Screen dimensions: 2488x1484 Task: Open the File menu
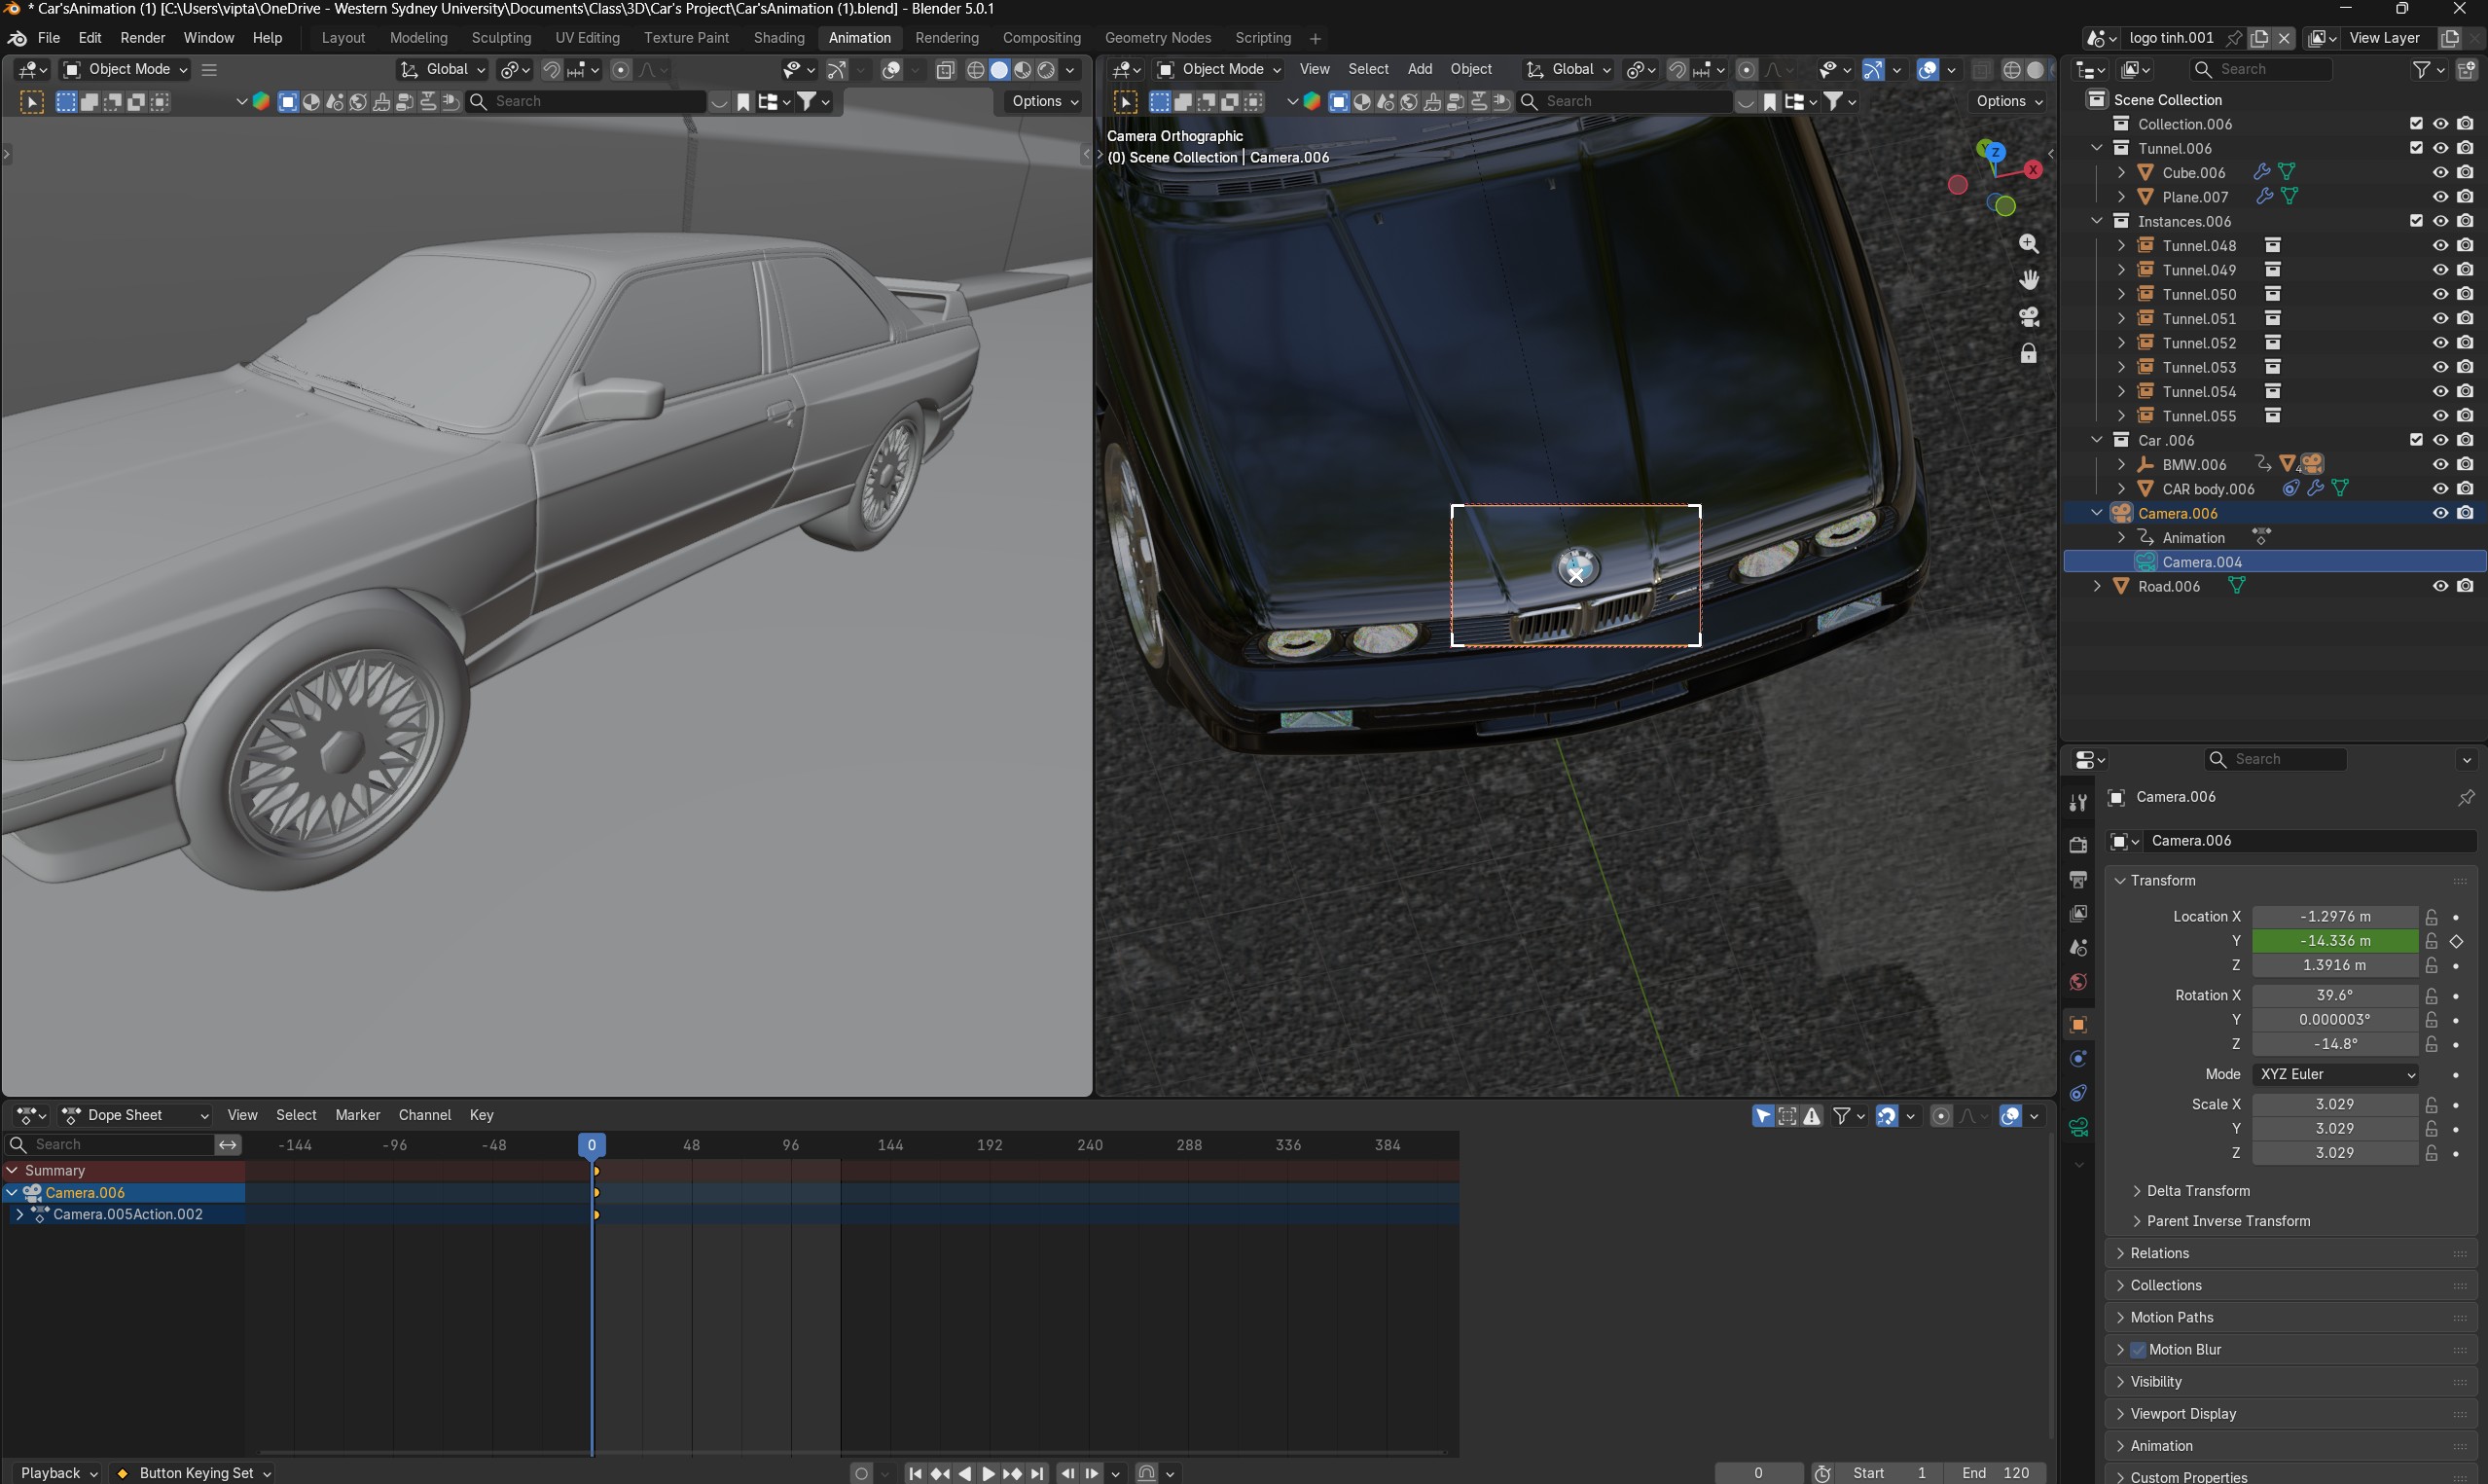[49, 38]
